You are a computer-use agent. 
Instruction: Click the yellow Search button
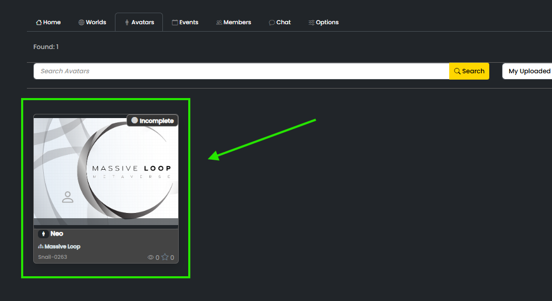(x=469, y=71)
